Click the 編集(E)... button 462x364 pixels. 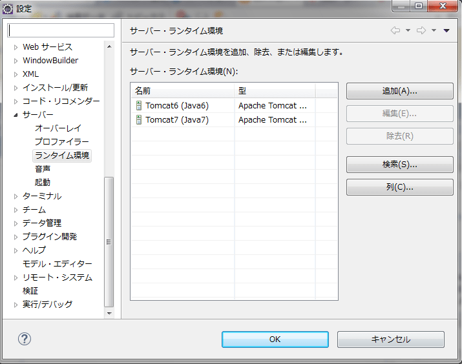click(x=399, y=114)
